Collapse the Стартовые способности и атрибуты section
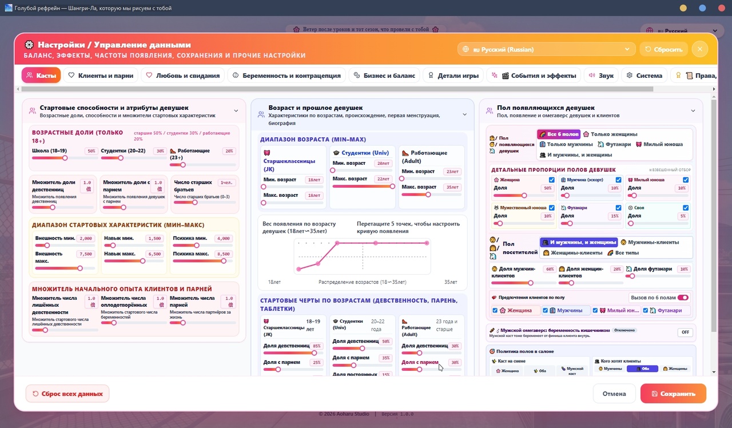This screenshot has width=732, height=428. tap(236, 111)
